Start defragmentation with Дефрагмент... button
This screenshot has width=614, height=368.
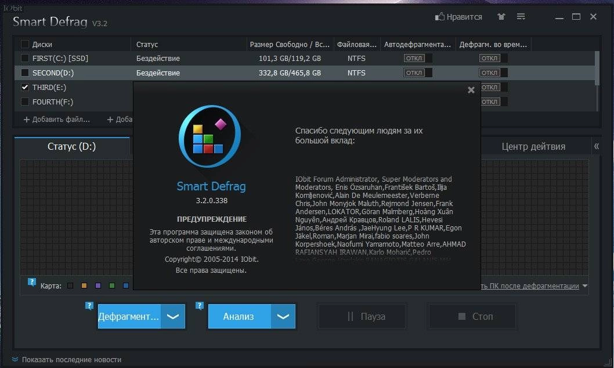[129, 316]
